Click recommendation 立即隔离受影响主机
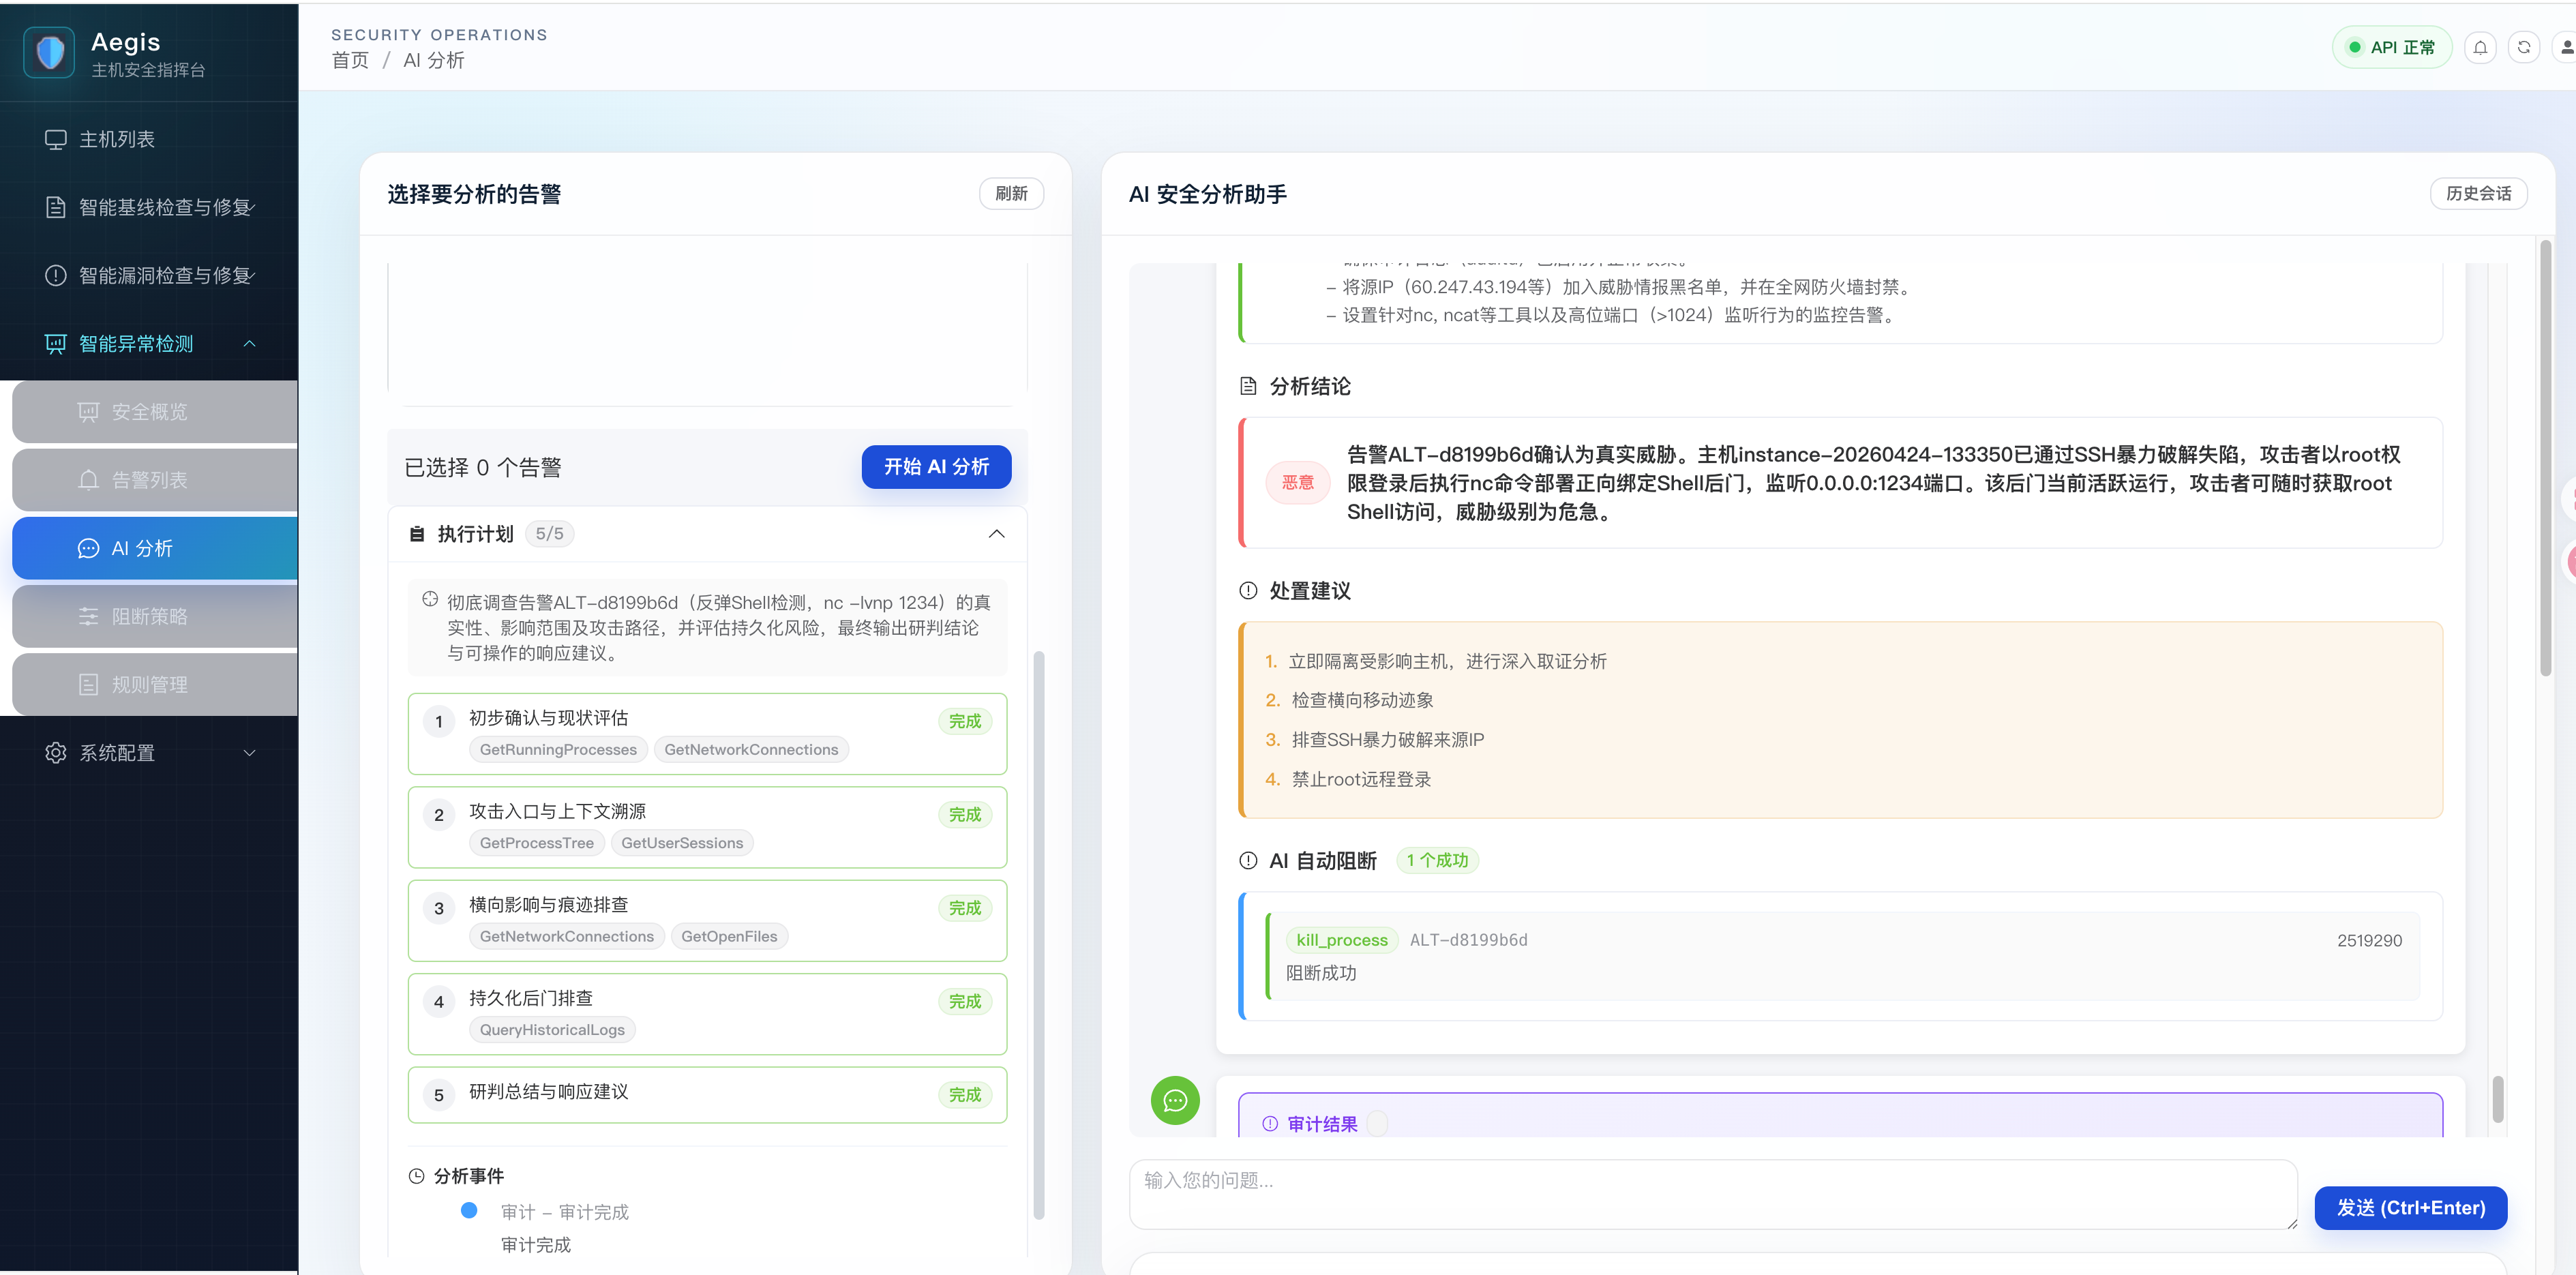Viewport: 2576px width, 1275px height. click(1447, 662)
